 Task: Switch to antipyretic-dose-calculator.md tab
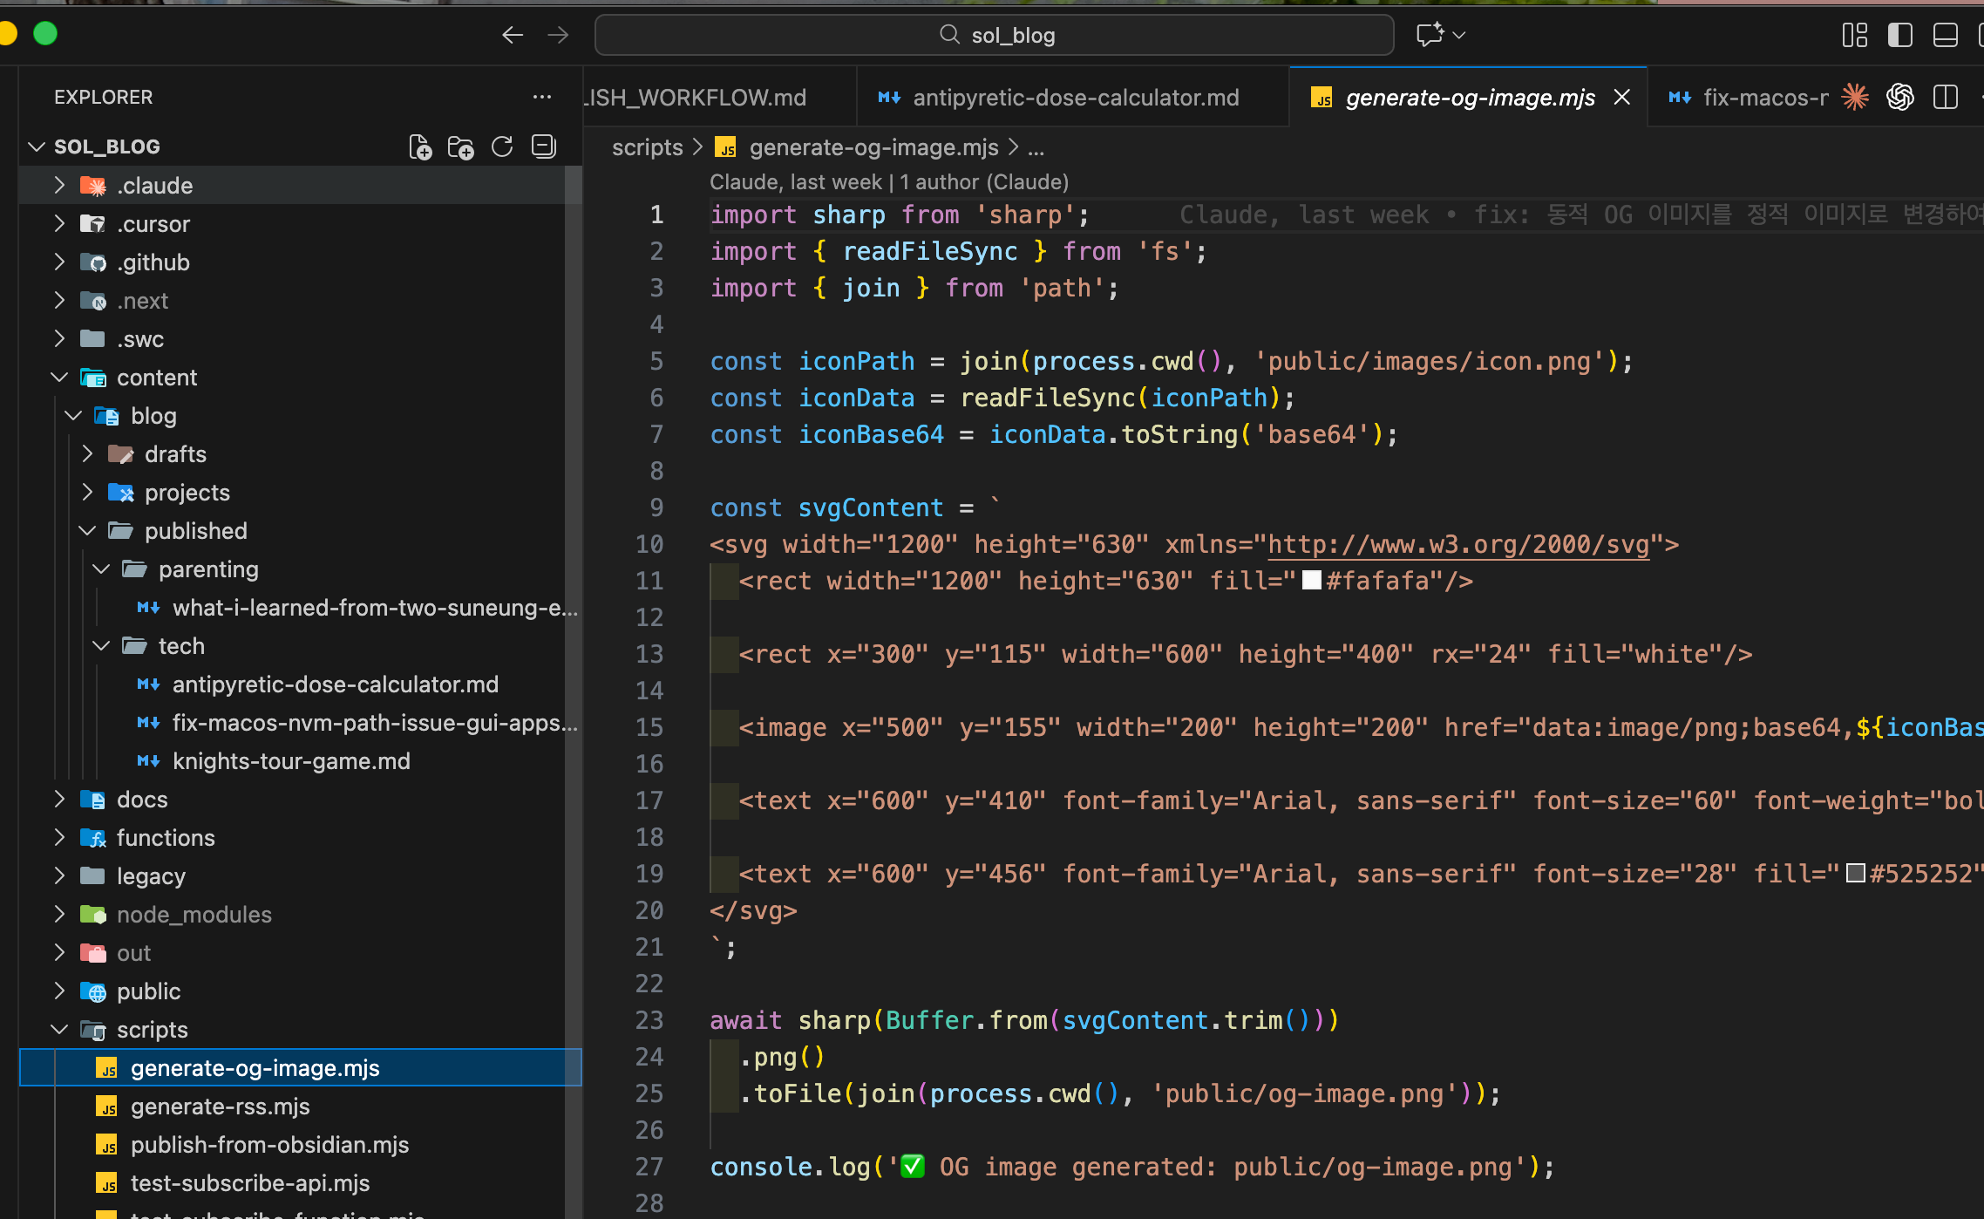point(1074,98)
